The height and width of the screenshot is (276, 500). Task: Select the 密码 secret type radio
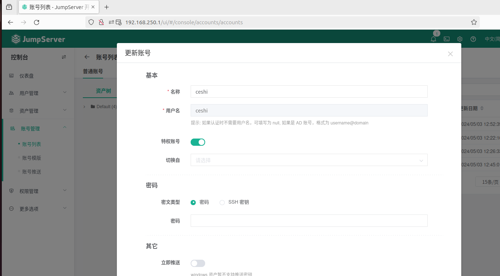pyautogui.click(x=193, y=203)
